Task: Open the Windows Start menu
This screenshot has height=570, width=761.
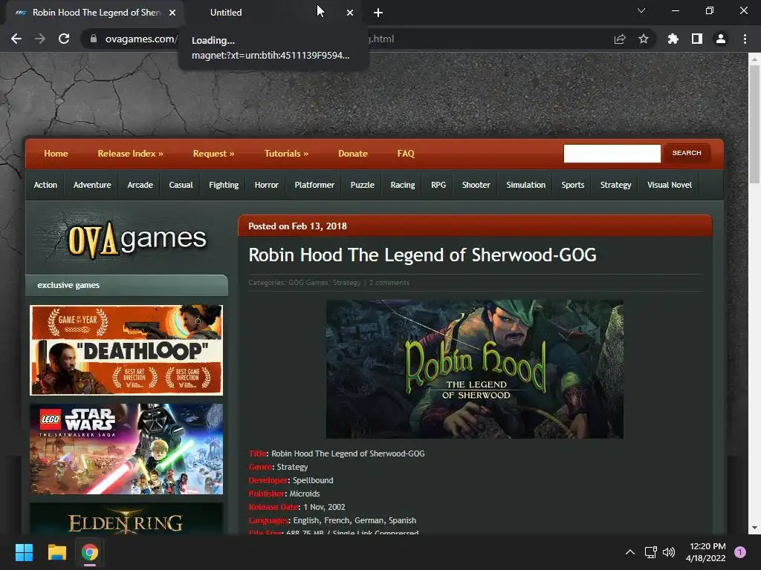Action: pyautogui.click(x=24, y=552)
